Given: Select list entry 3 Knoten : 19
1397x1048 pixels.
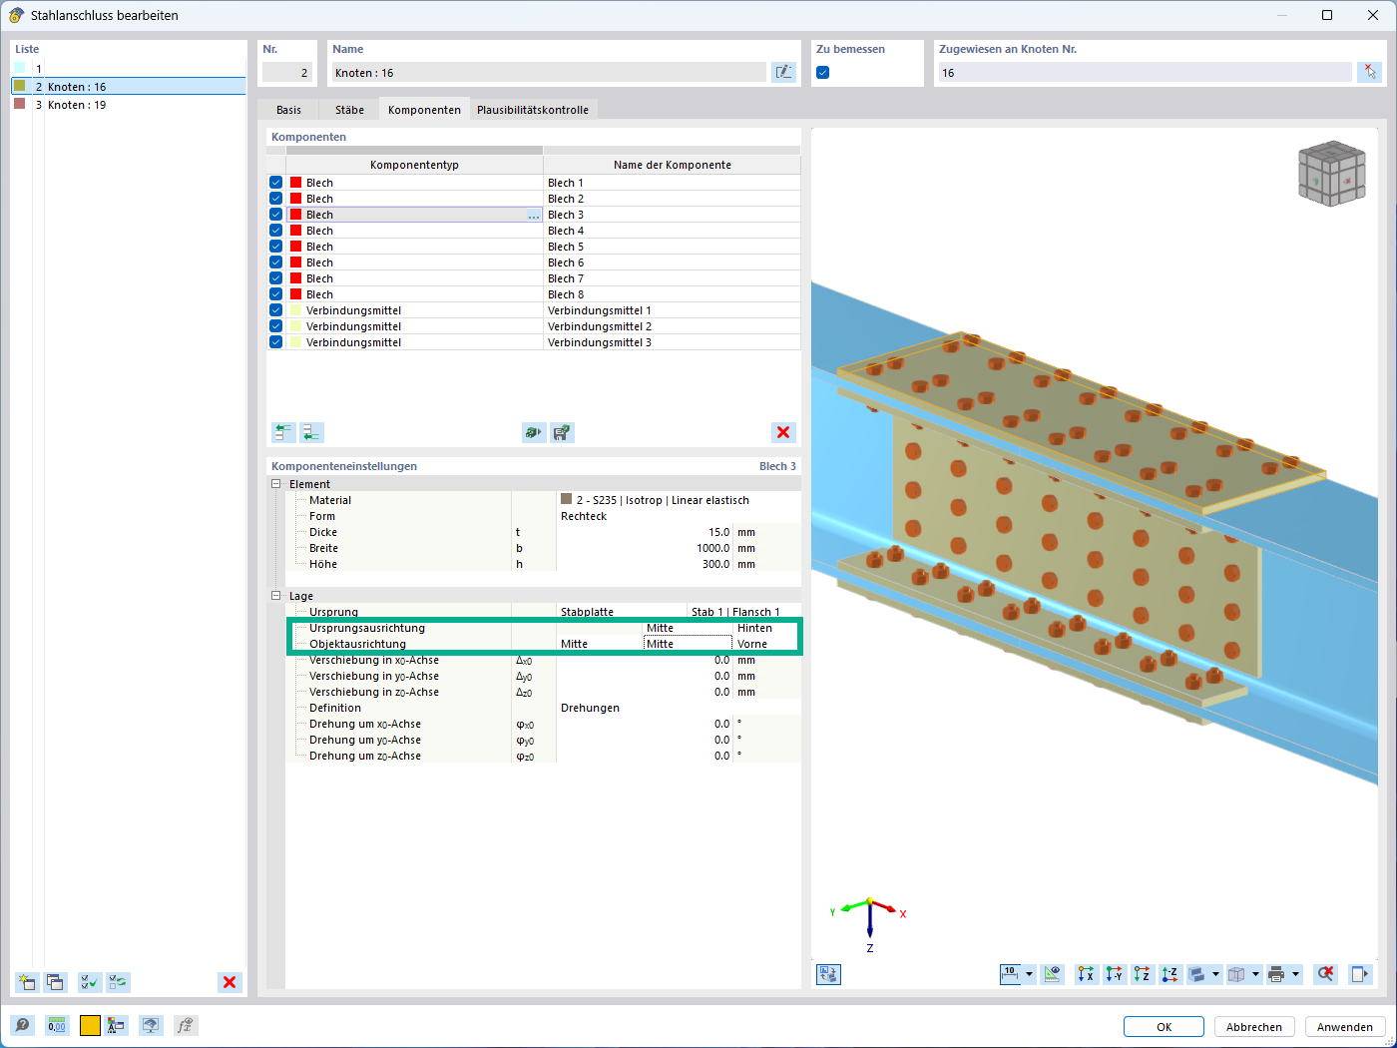Looking at the screenshot, I should click(129, 105).
